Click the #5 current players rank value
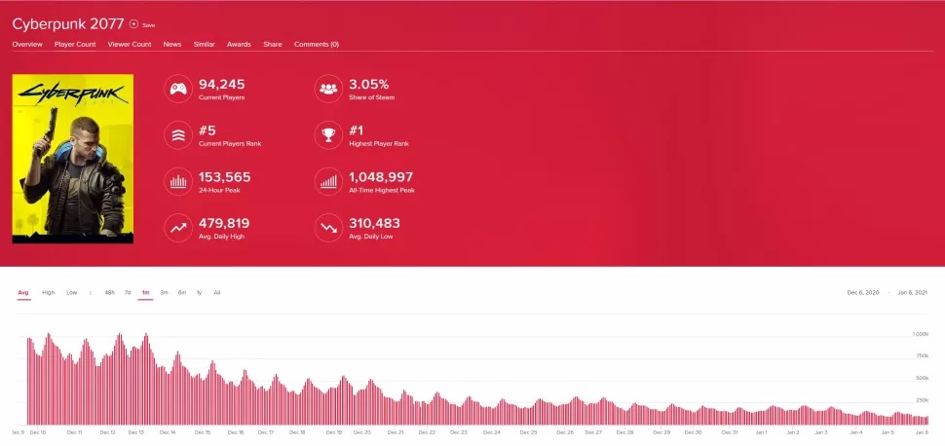 click(208, 130)
